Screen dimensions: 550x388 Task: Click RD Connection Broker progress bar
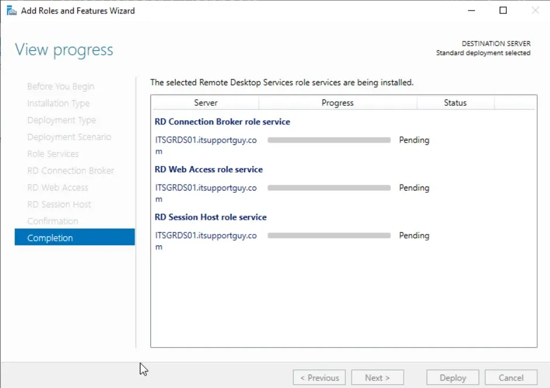pos(329,140)
